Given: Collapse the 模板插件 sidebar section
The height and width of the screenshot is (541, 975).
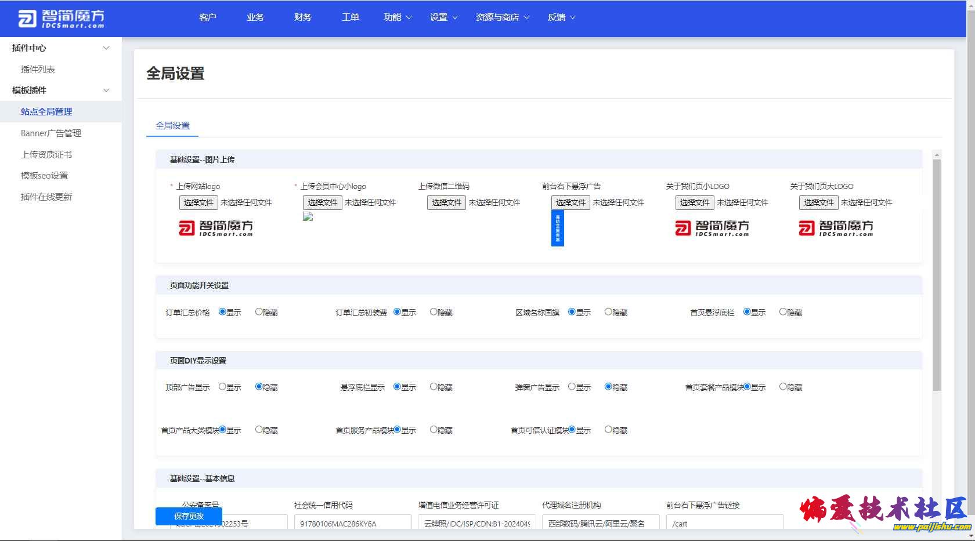Looking at the screenshot, I should 106,90.
